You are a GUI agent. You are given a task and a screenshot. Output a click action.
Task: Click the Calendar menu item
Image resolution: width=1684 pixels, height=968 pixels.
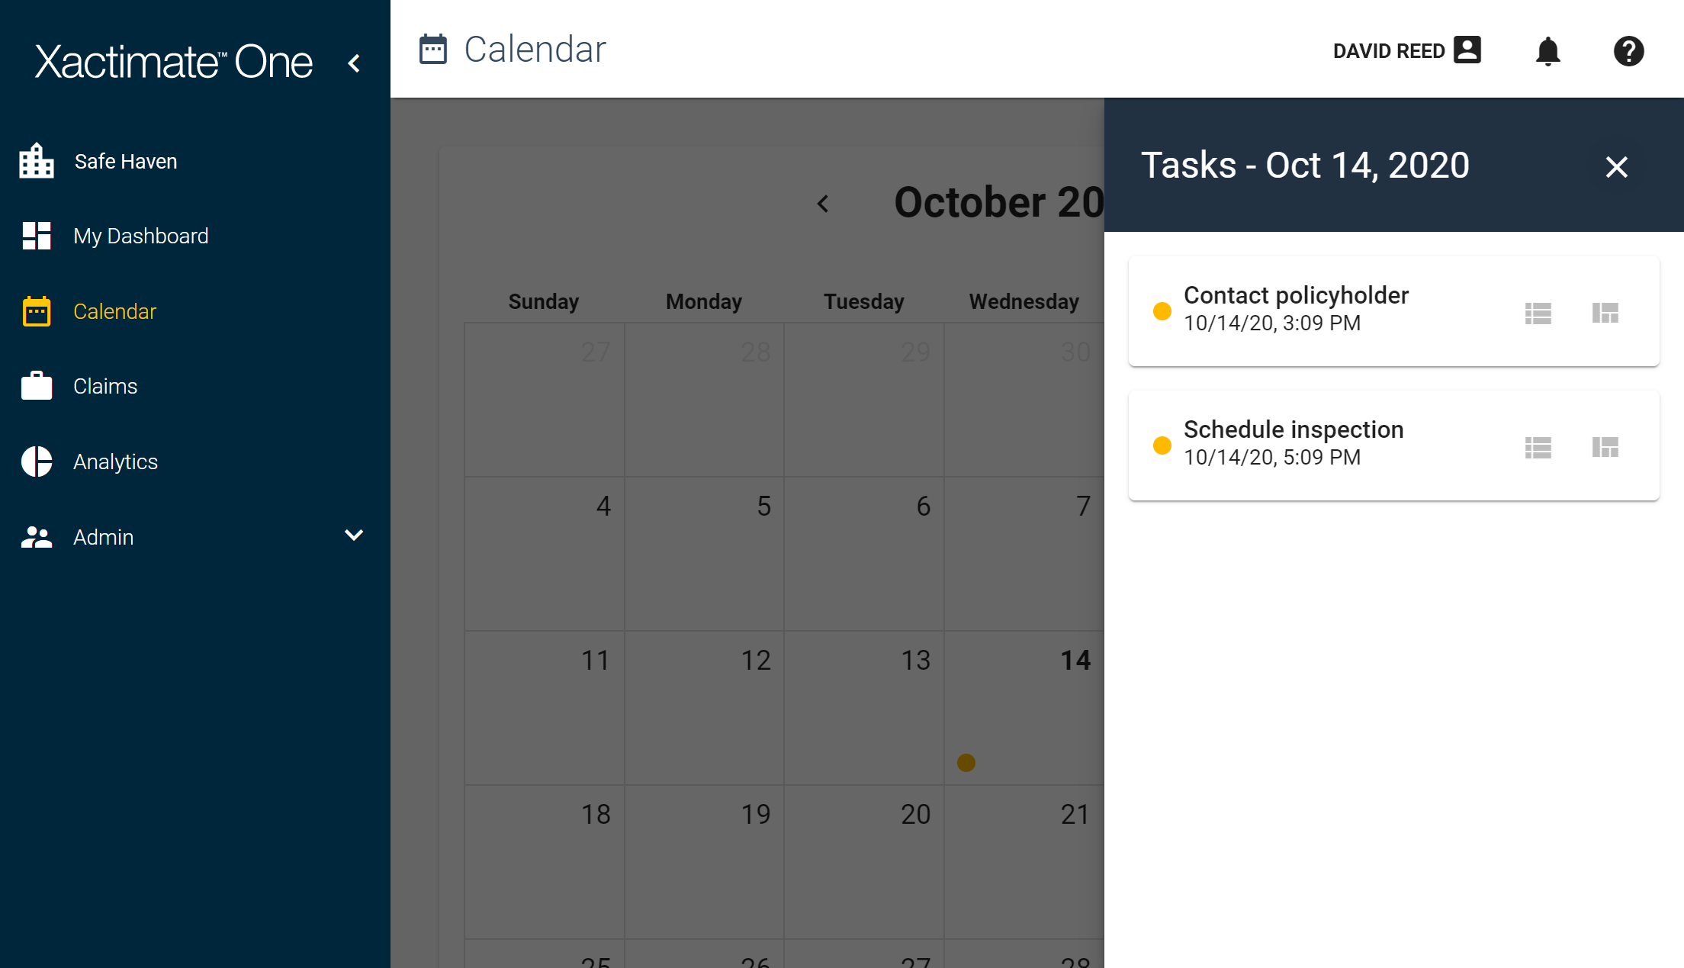click(x=114, y=311)
